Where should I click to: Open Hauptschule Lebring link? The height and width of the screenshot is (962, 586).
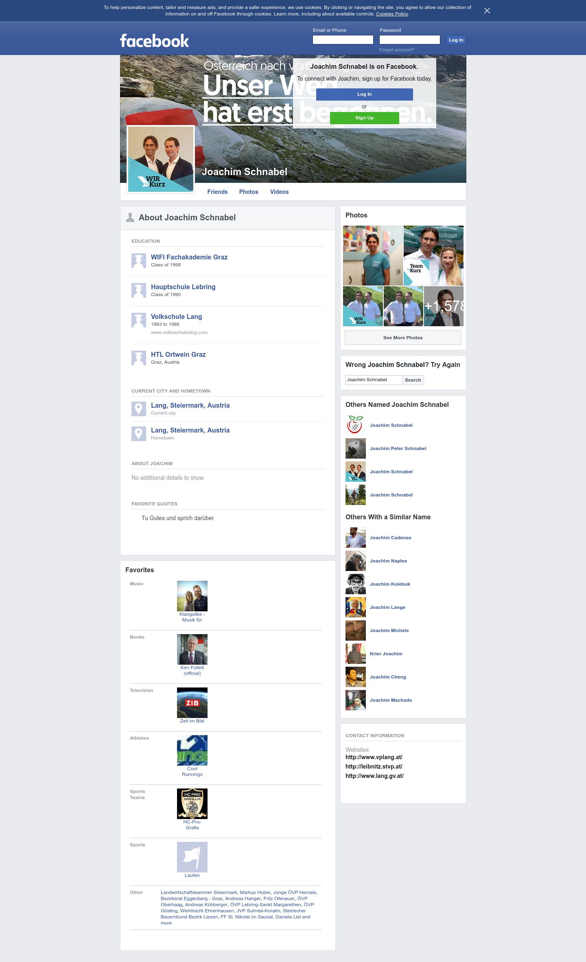pyautogui.click(x=183, y=287)
